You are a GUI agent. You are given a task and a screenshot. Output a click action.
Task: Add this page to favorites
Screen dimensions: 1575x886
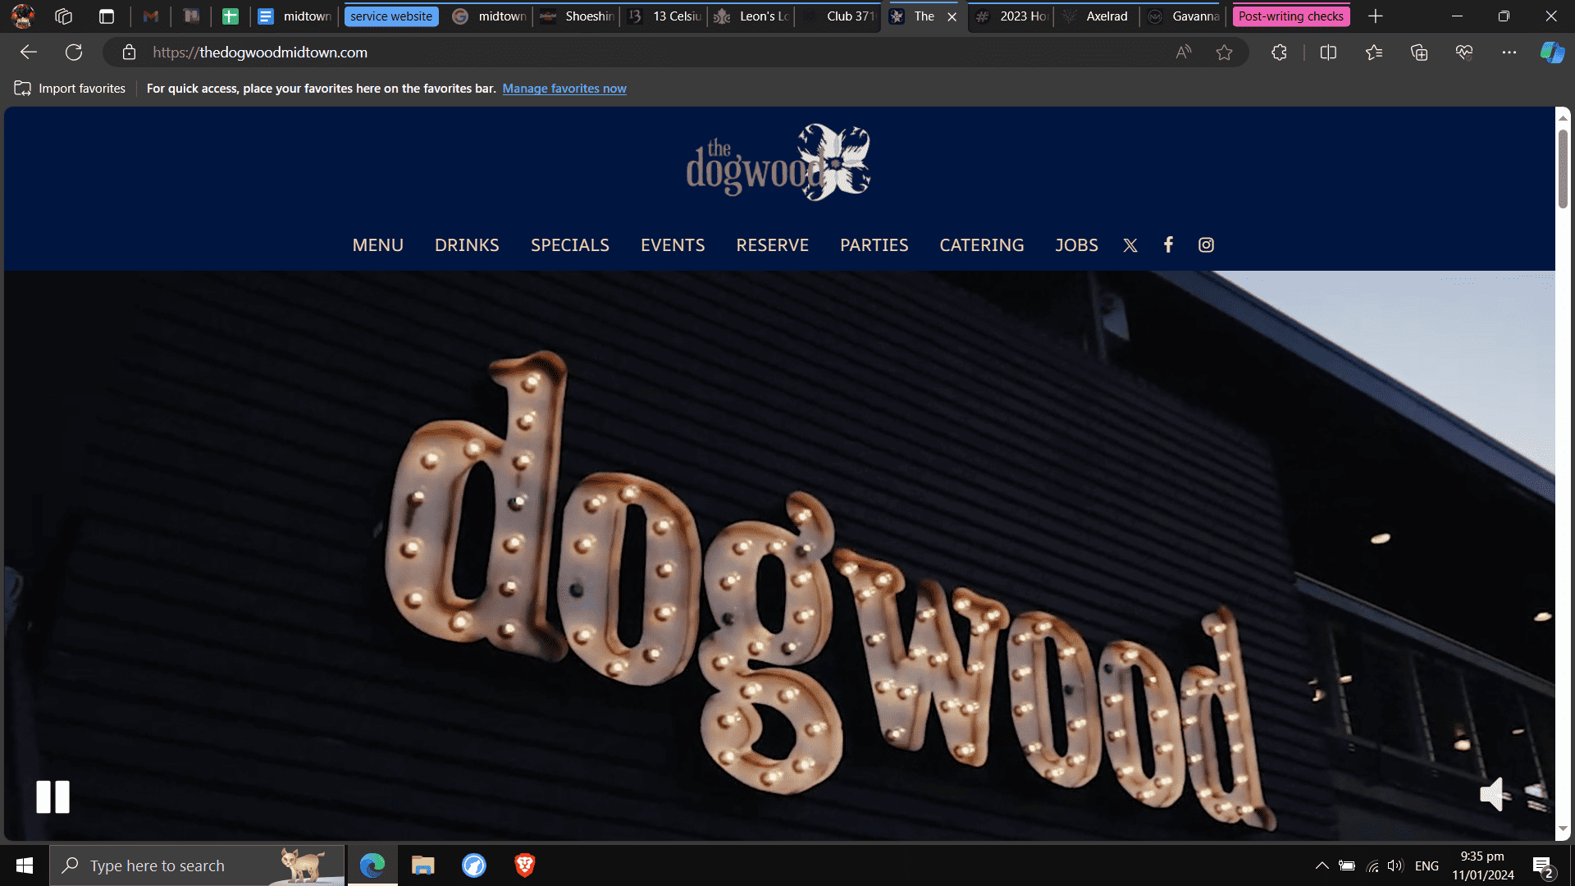[1224, 53]
